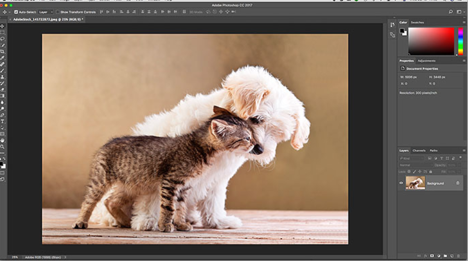Toggle the type layer filter
Image resolution: width=468 pixels, height=261 pixels.
(x=441, y=158)
